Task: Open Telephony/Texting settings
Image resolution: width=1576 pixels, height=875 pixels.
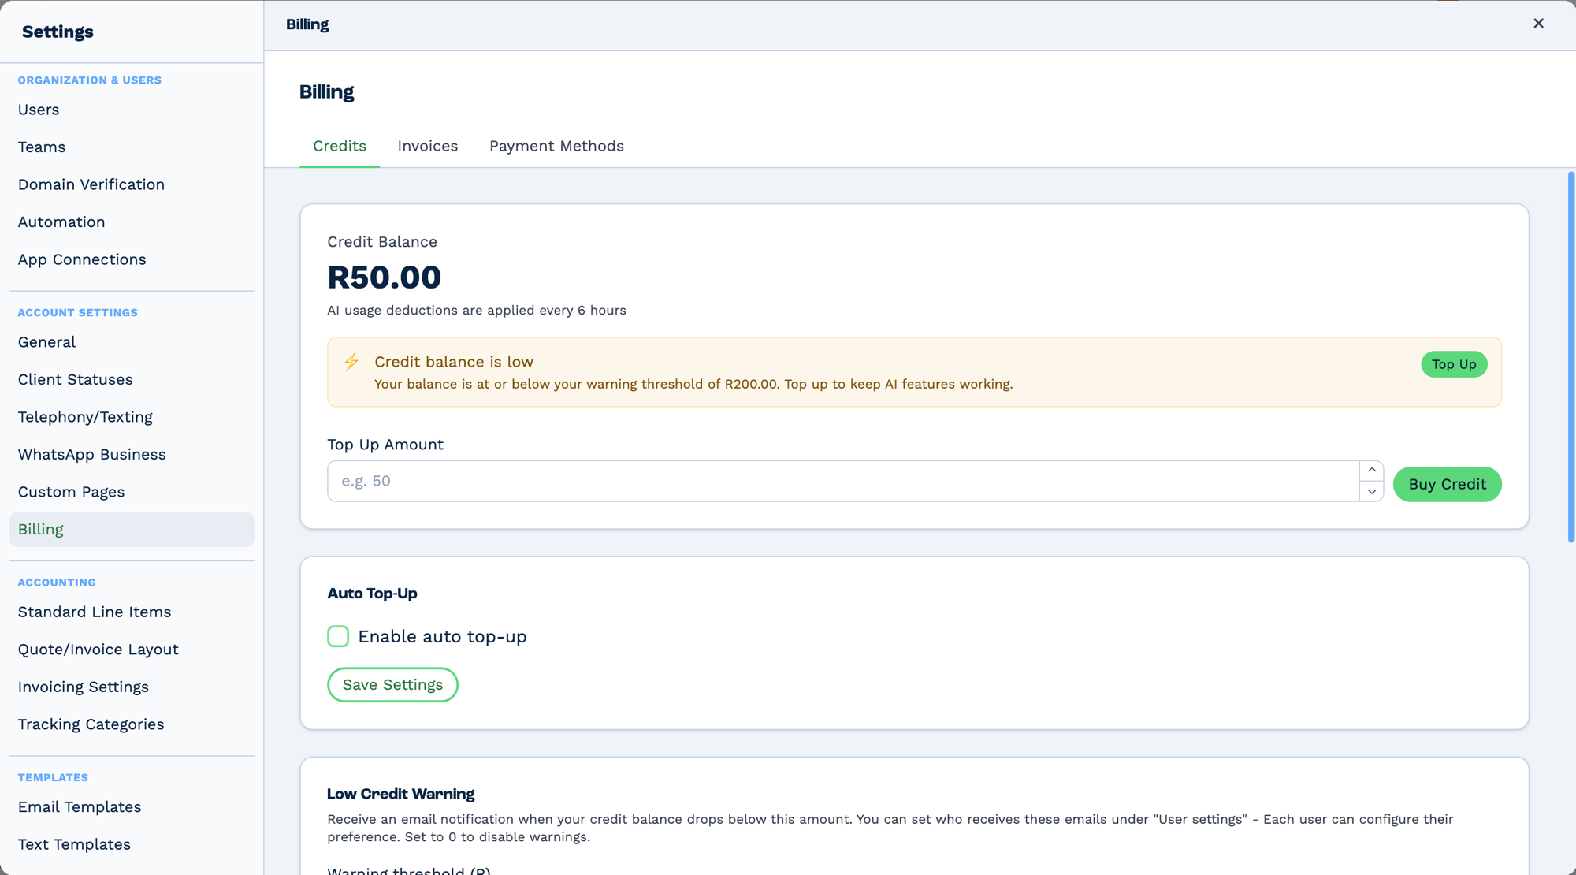Action: (x=132, y=417)
